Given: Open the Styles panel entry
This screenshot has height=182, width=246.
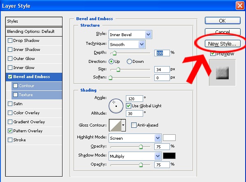Looking at the screenshot, I should click(x=34, y=21).
